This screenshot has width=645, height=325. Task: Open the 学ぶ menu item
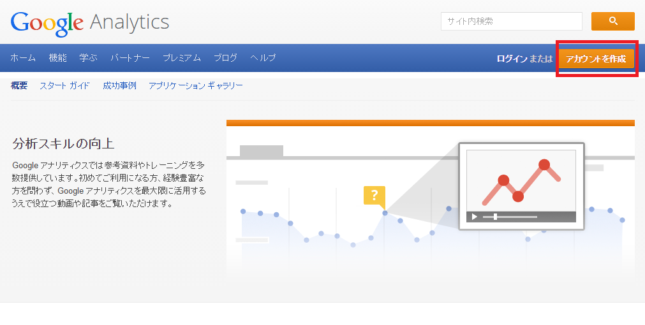[89, 58]
